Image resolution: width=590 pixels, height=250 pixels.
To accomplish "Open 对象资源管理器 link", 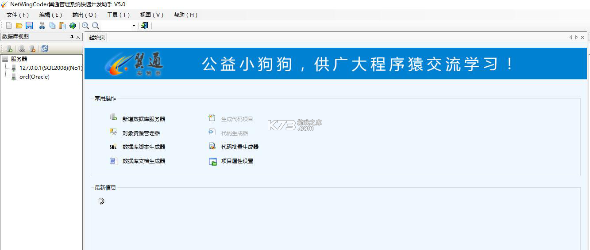I will tap(141, 133).
